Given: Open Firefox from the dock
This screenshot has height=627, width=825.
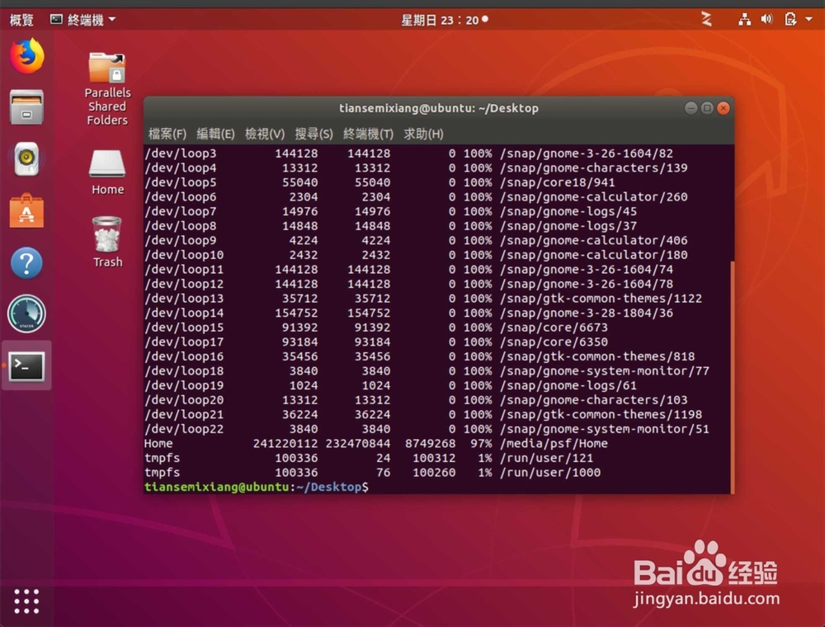Looking at the screenshot, I should tap(26, 56).
